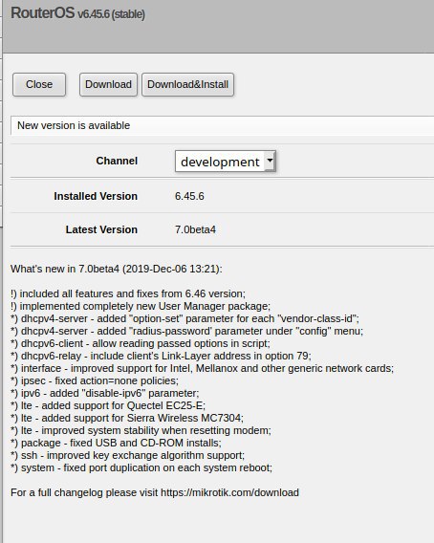Click the ssh key exchange algorithm line

[128, 455]
